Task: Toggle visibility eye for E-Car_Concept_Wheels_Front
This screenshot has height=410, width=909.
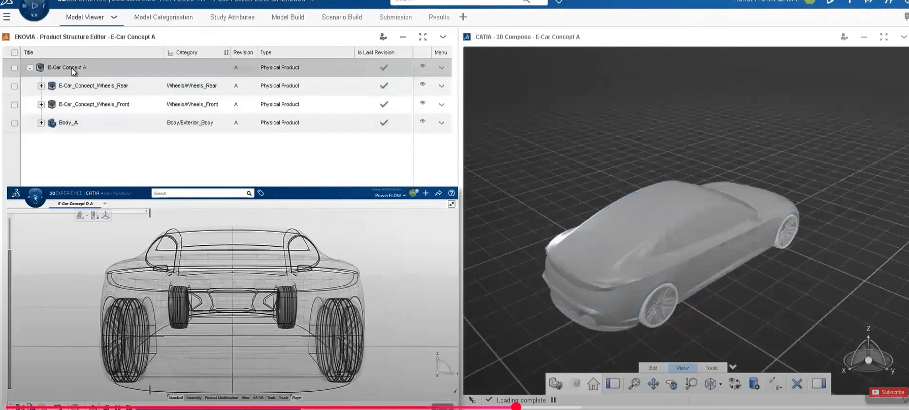Action: [423, 103]
